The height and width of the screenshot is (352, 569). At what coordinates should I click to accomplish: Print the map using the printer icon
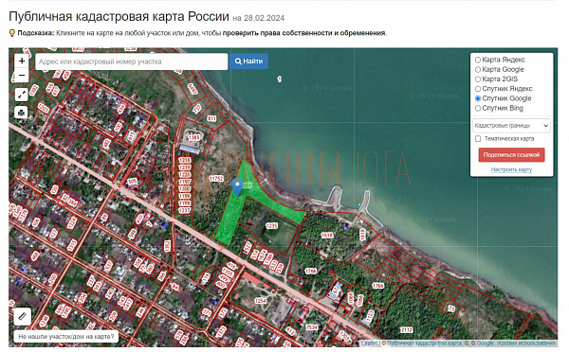pos(22,113)
